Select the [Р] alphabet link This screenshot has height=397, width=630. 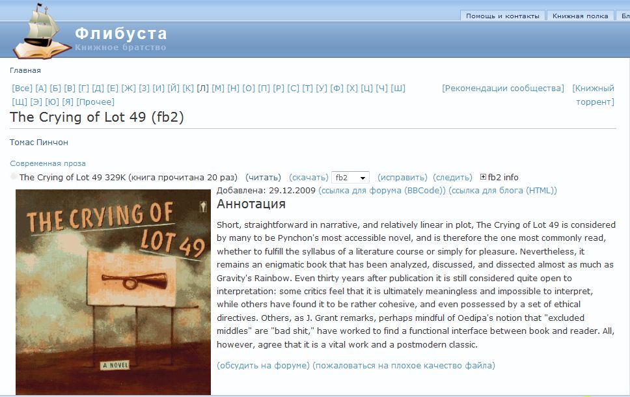coord(279,88)
